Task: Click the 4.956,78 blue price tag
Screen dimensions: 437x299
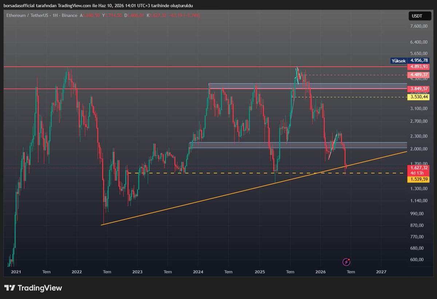Action: click(419, 61)
